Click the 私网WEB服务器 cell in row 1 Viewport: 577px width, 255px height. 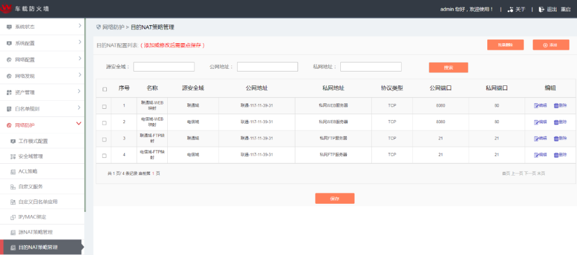click(333, 106)
